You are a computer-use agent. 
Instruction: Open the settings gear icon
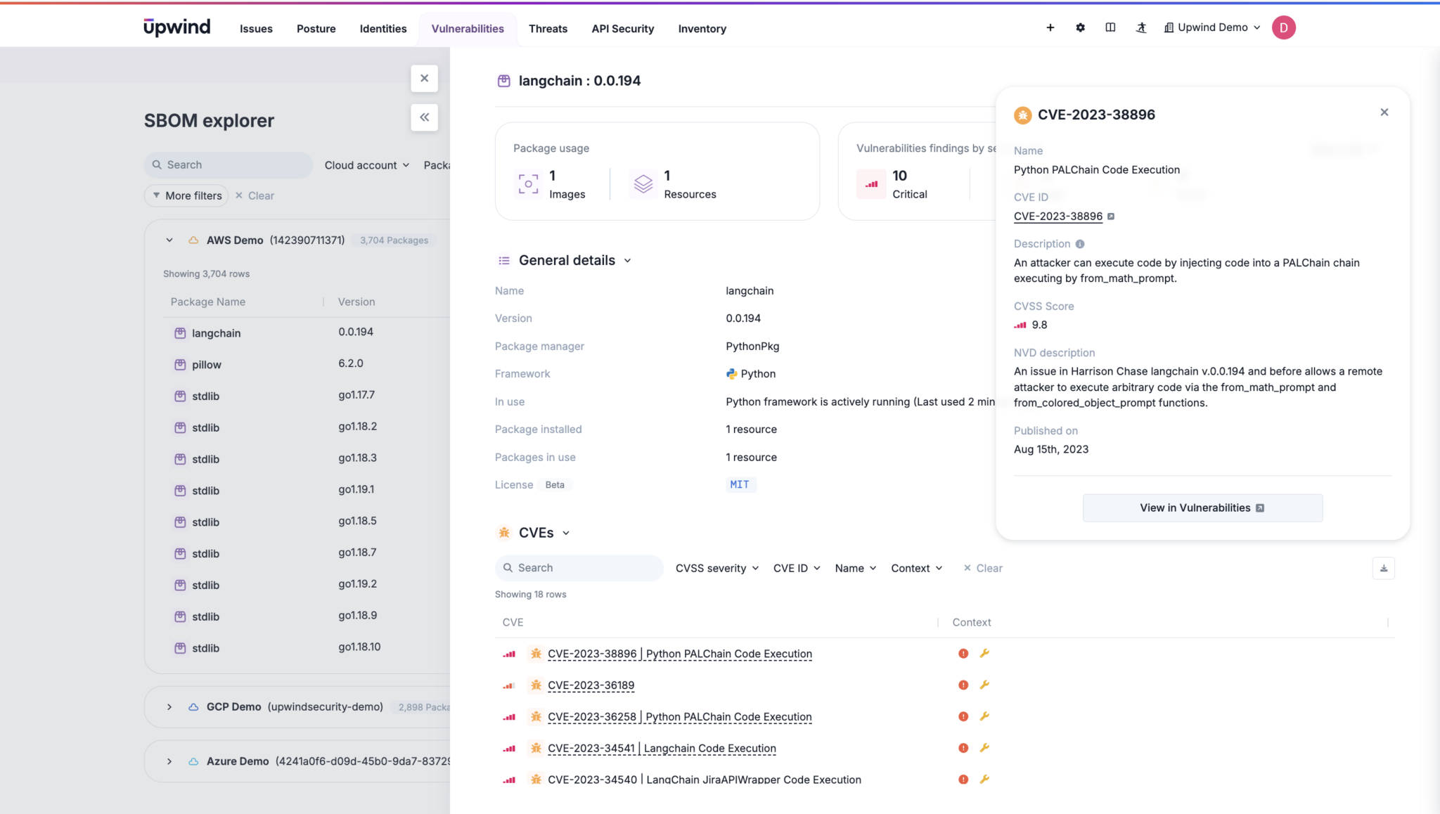click(1080, 27)
